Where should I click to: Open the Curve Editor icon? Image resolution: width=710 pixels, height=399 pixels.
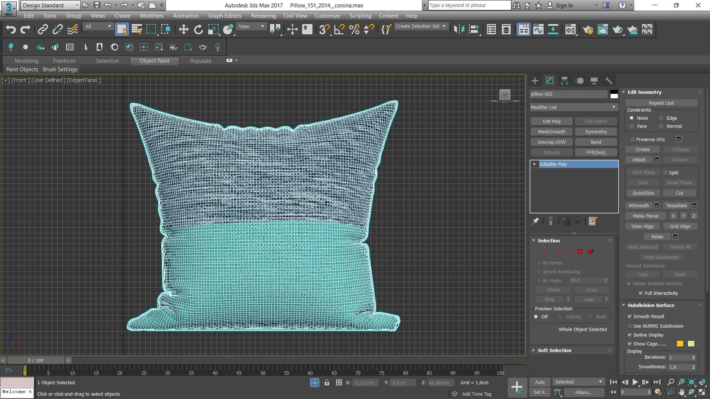click(538, 30)
